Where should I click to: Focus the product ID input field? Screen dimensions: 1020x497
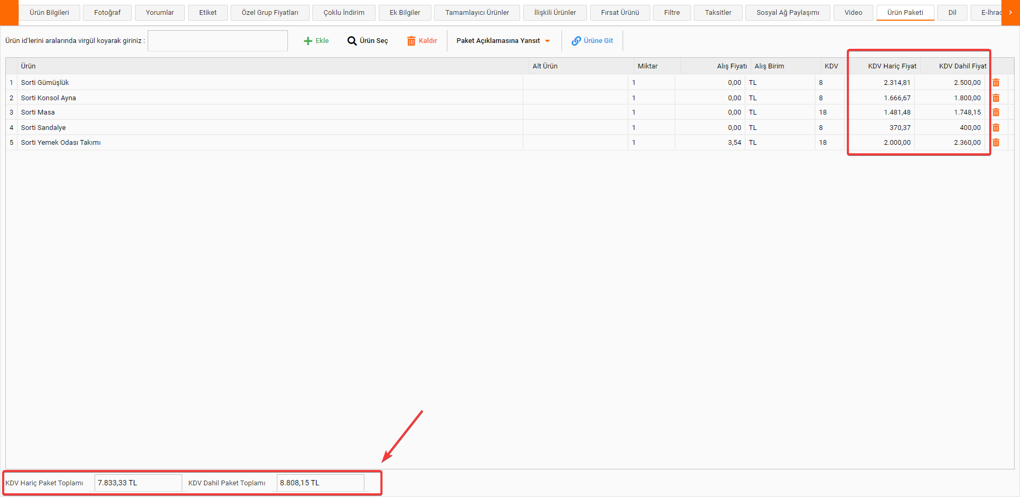coord(218,41)
